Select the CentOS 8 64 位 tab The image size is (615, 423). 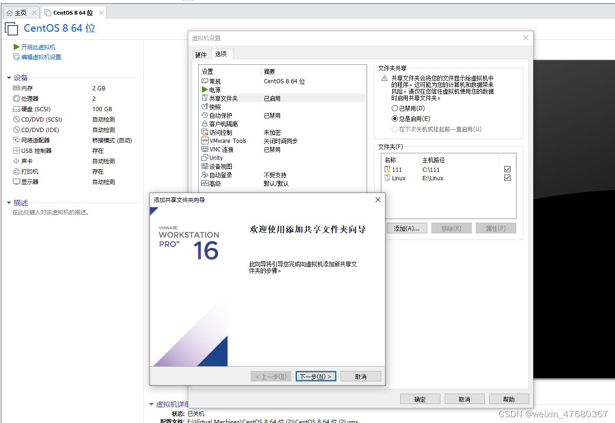73,13
